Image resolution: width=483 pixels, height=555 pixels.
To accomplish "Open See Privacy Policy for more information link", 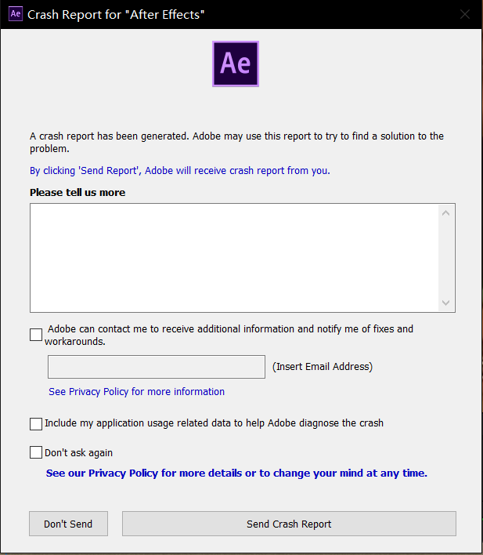I will tap(136, 392).
